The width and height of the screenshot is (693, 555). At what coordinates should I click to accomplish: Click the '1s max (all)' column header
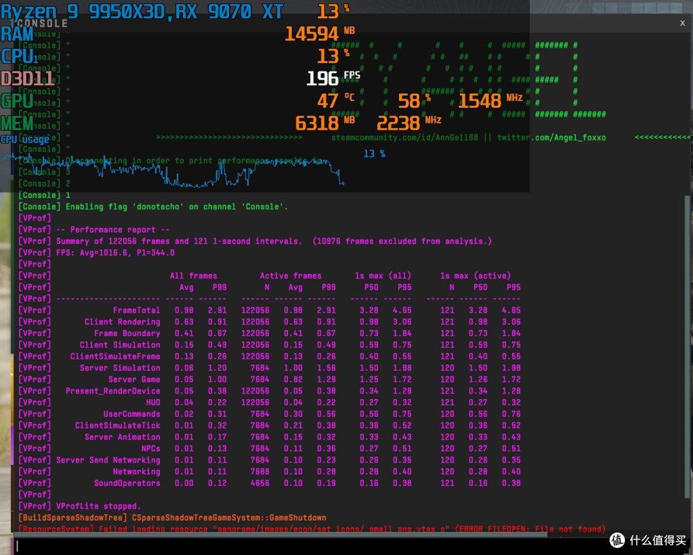coord(383,276)
